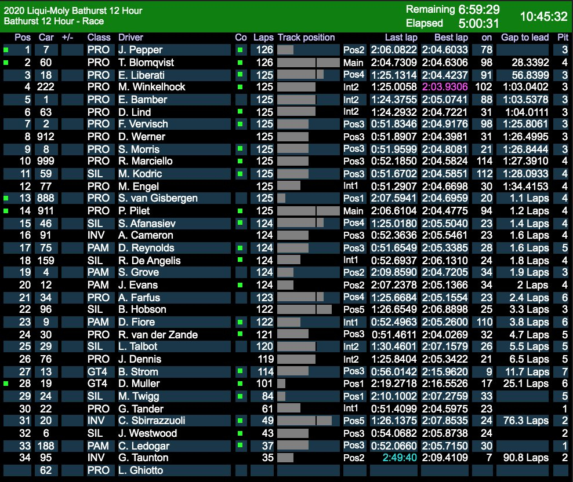Select driver M. Twigg
Viewport: 573px width, 482px height.
139,396
